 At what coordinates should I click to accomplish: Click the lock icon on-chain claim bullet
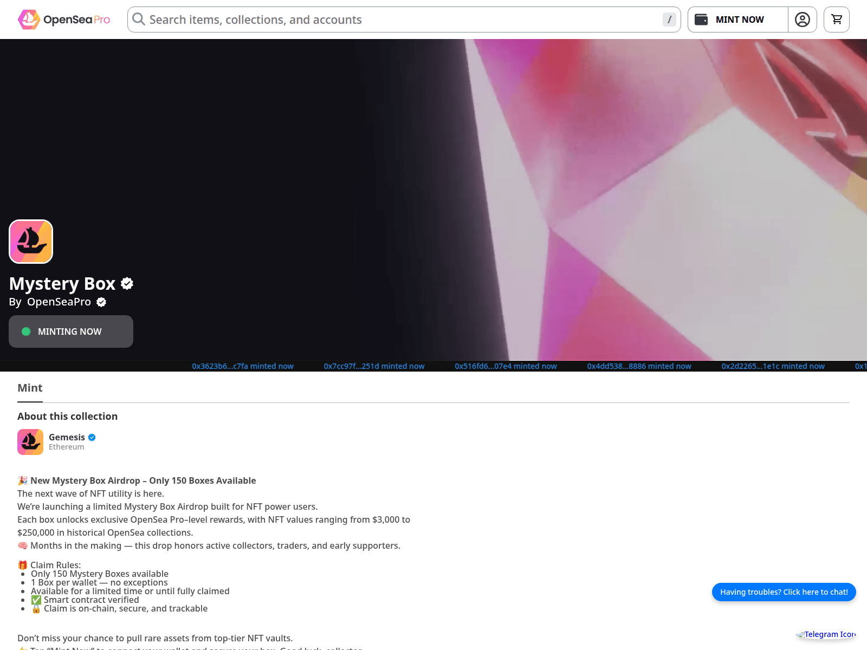(36, 608)
